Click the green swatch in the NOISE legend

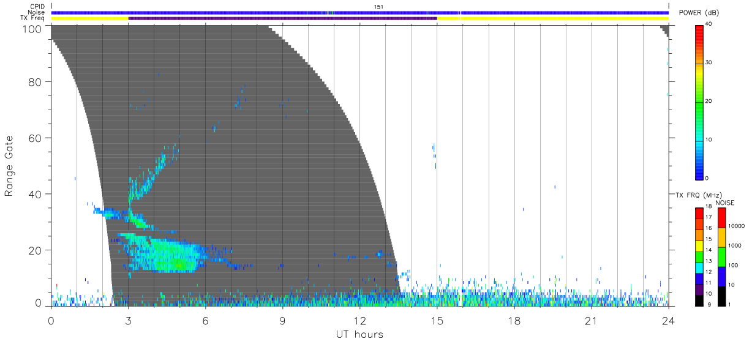click(721, 257)
